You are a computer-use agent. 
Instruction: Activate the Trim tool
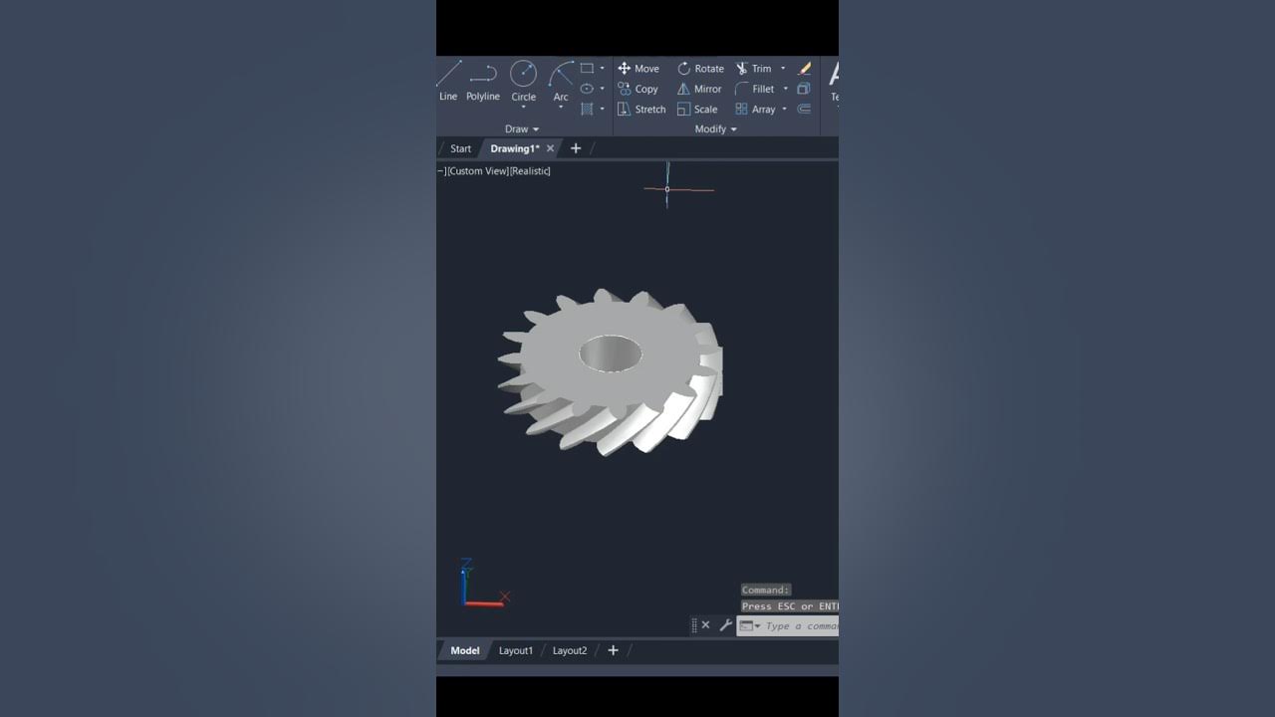754,69
